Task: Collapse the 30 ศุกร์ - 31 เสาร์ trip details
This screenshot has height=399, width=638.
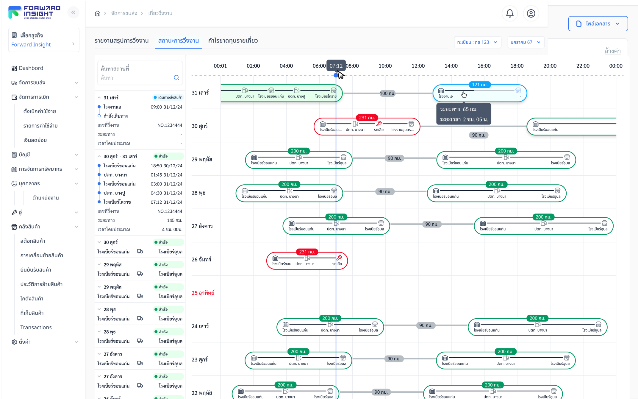Action: pyautogui.click(x=99, y=156)
